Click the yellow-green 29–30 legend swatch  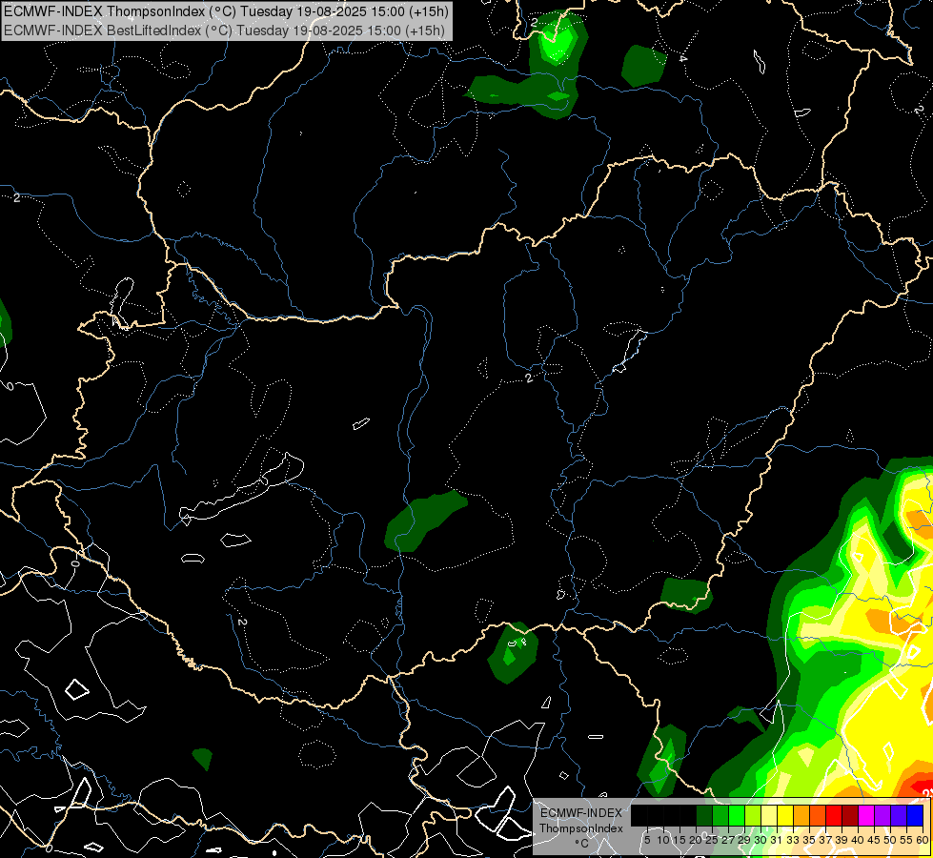[x=753, y=816]
